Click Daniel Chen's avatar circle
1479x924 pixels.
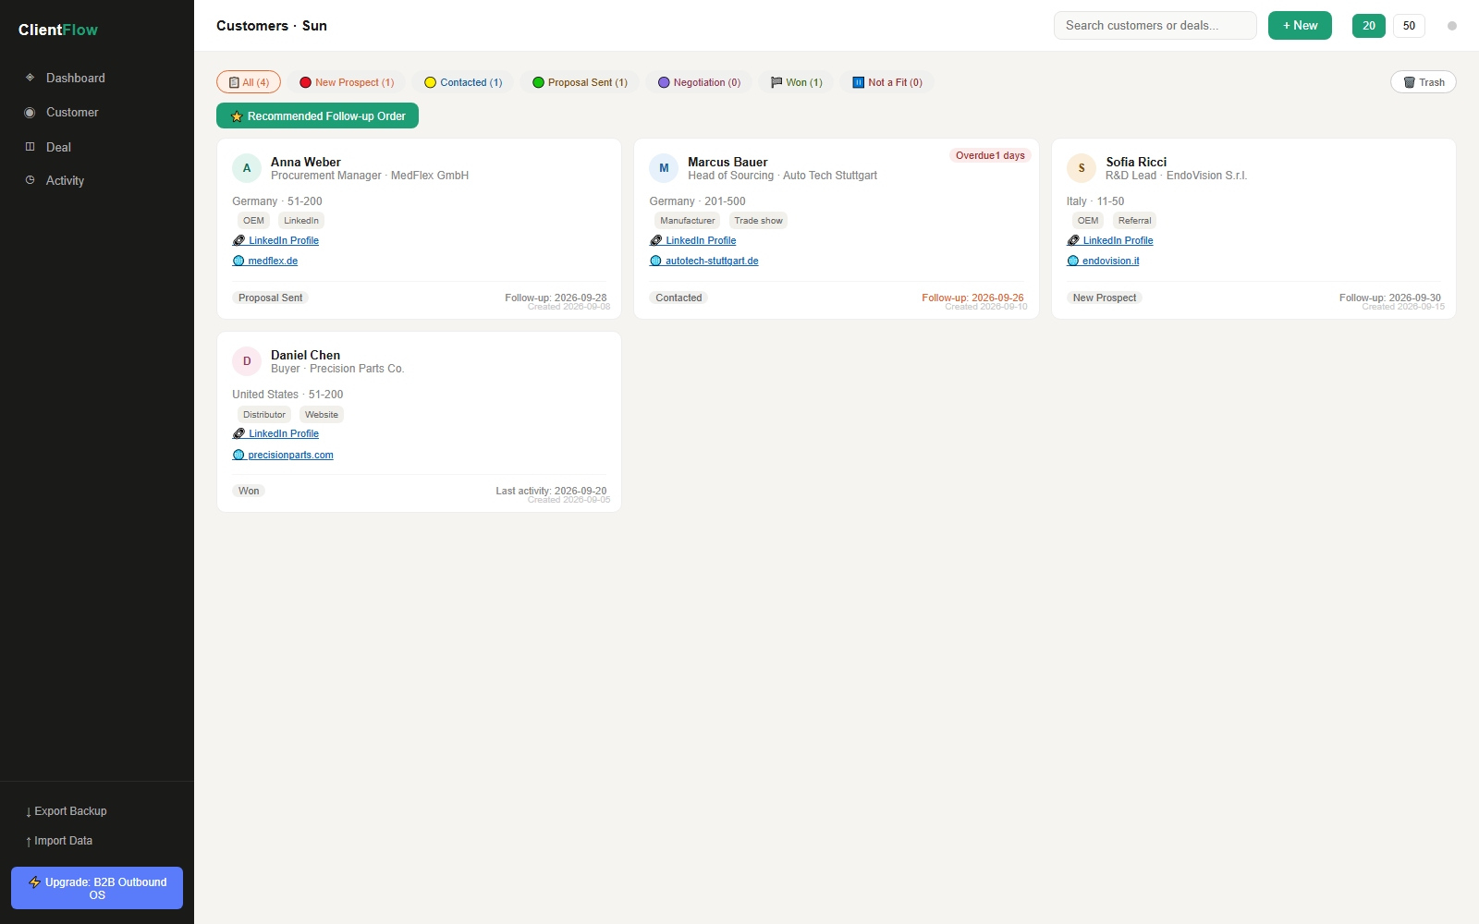(x=247, y=361)
